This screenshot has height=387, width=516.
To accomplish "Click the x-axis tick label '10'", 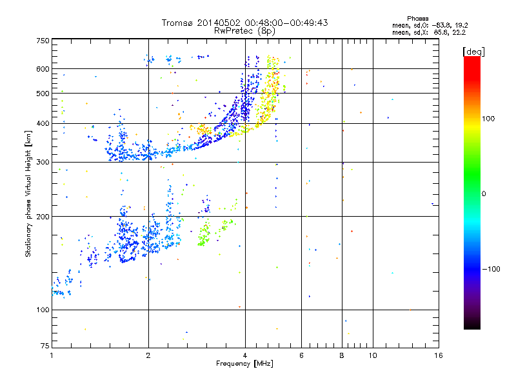I will [373, 355].
